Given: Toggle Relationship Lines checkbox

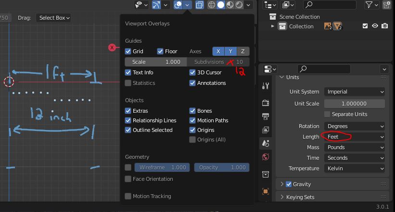Looking at the screenshot, I should point(128,120).
